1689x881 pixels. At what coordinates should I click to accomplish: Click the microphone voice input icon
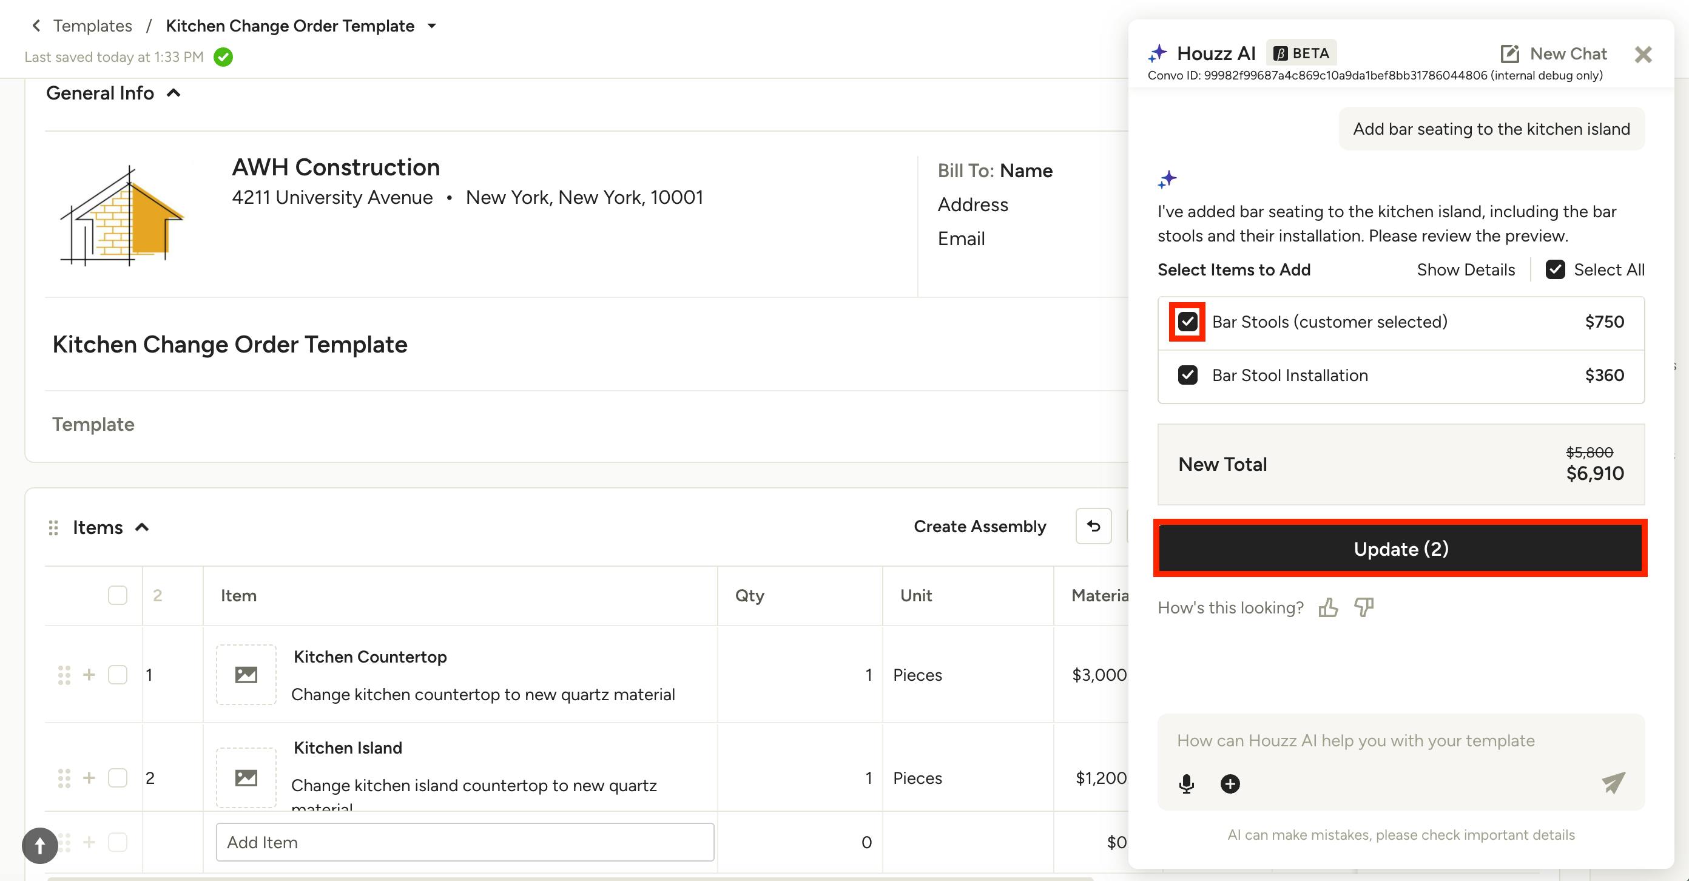[1186, 784]
